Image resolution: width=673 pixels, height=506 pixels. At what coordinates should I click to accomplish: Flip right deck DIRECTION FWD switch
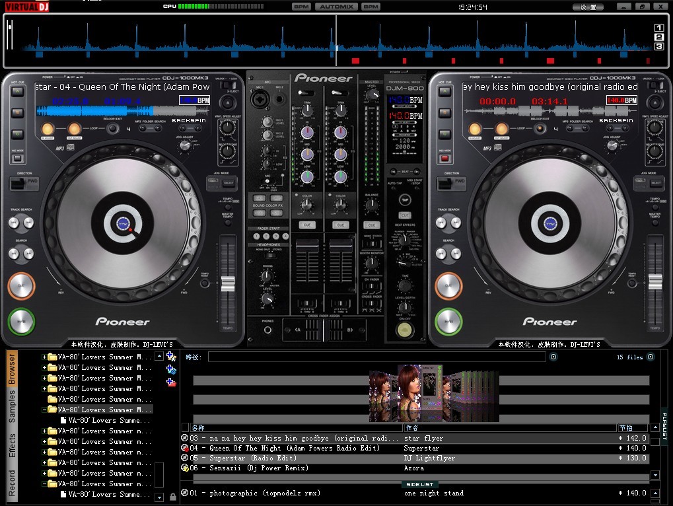click(x=451, y=183)
